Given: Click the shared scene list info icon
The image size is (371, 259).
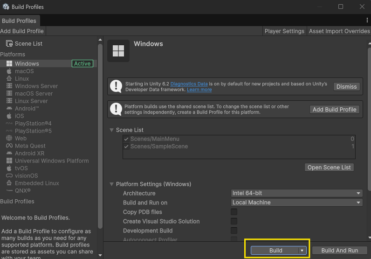Looking at the screenshot, I should tap(116, 109).
